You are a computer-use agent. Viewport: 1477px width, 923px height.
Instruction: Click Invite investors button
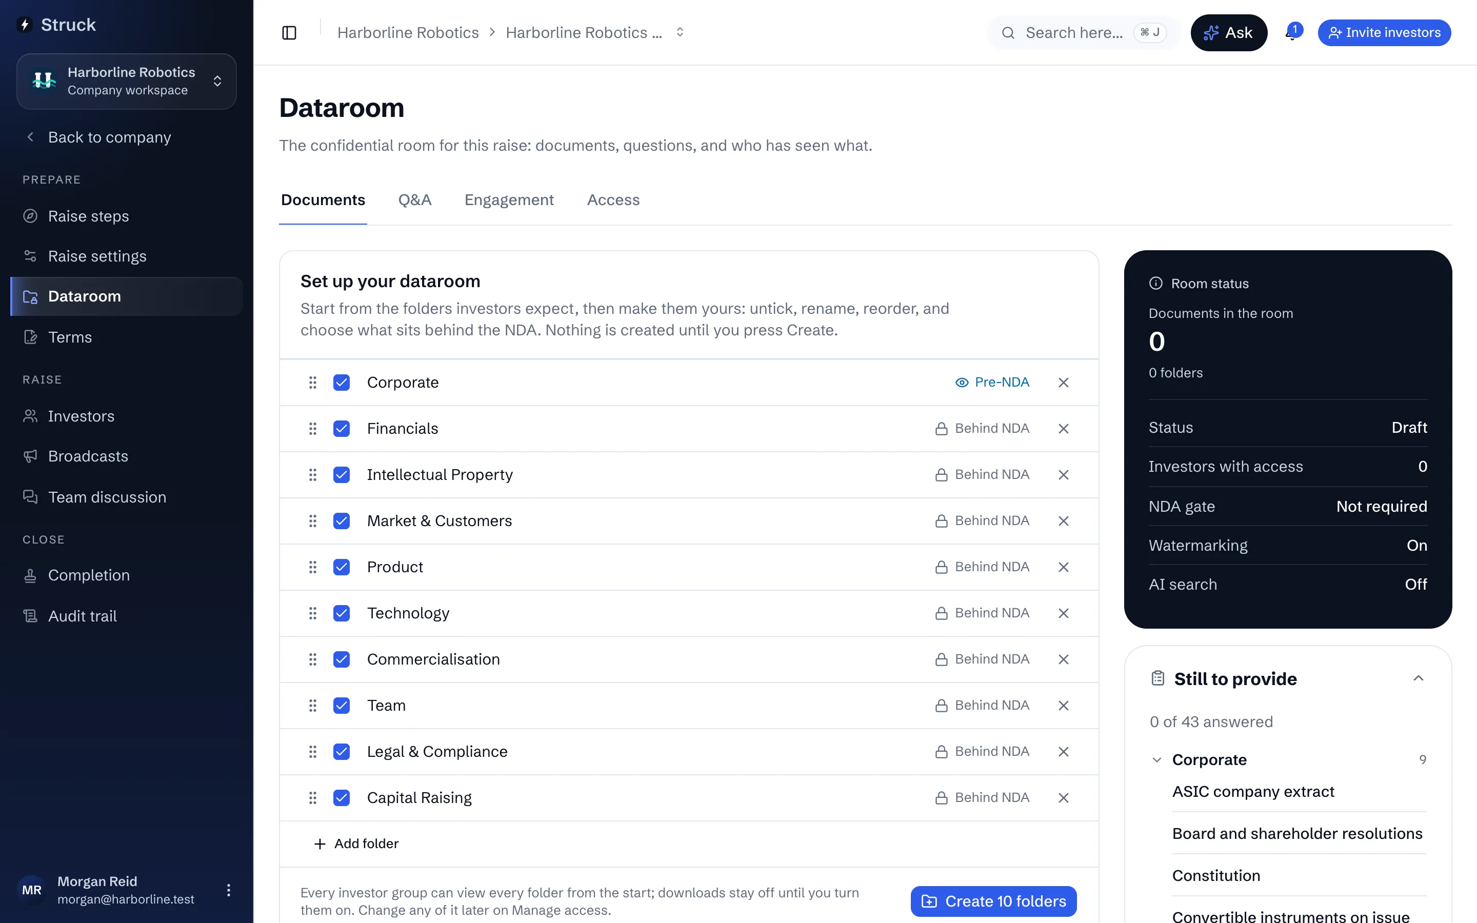coord(1384,33)
